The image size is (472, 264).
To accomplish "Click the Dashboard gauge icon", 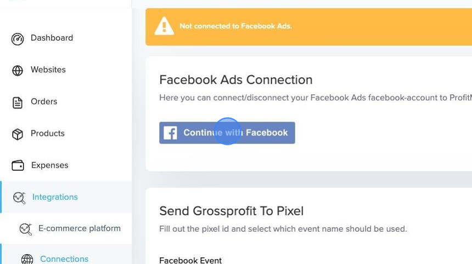I will (18, 39).
